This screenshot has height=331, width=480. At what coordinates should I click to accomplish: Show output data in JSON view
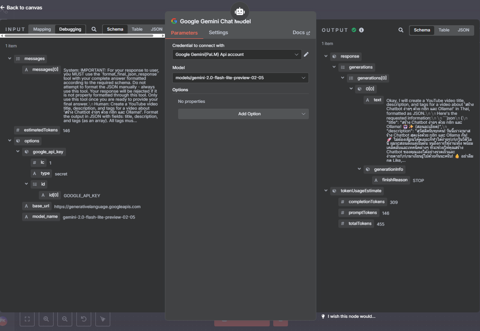463,30
